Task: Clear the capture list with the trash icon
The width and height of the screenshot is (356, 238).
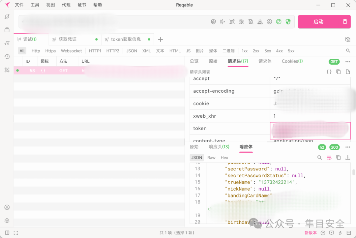Action: pos(345,21)
